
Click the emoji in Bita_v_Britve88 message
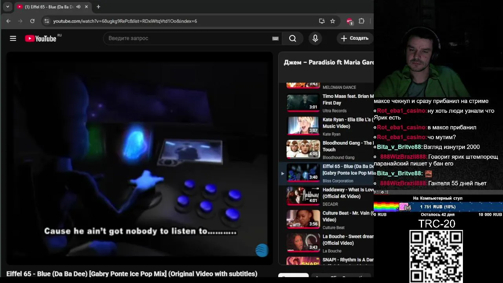coord(428,173)
